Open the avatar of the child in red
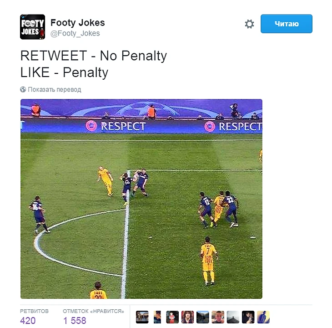Screen dimensions: 332x328 [x=172, y=317]
